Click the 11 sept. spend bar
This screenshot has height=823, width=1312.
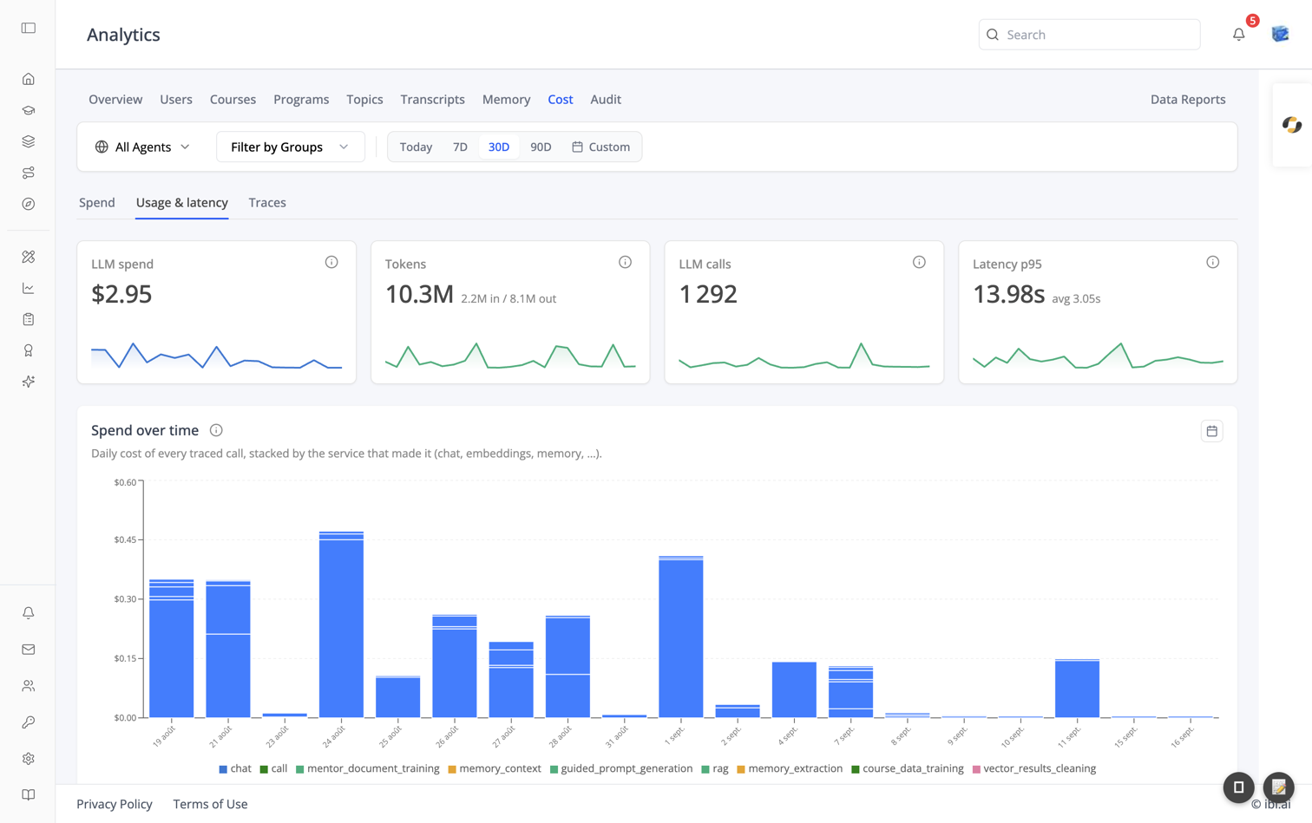pyautogui.click(x=1077, y=689)
